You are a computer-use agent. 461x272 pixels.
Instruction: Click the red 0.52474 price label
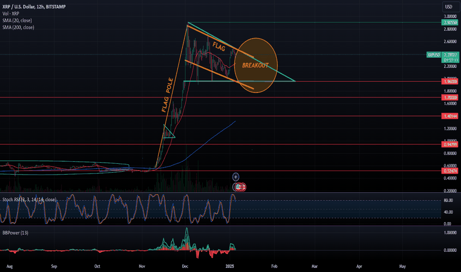pos(450,171)
